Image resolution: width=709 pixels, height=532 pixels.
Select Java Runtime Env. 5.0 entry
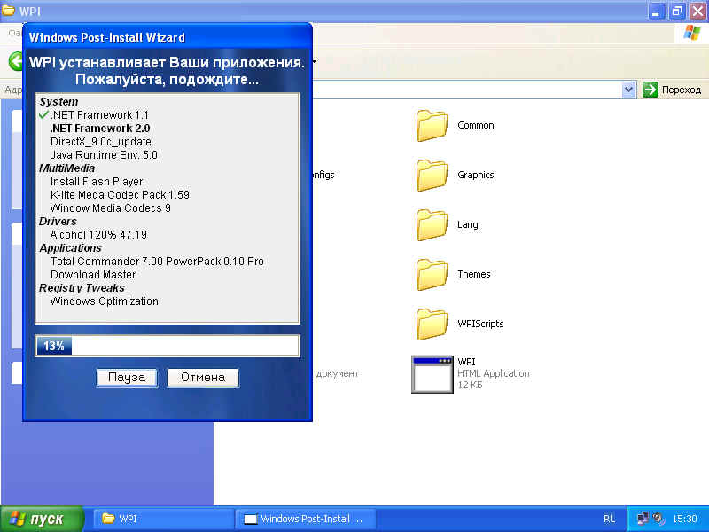point(104,155)
